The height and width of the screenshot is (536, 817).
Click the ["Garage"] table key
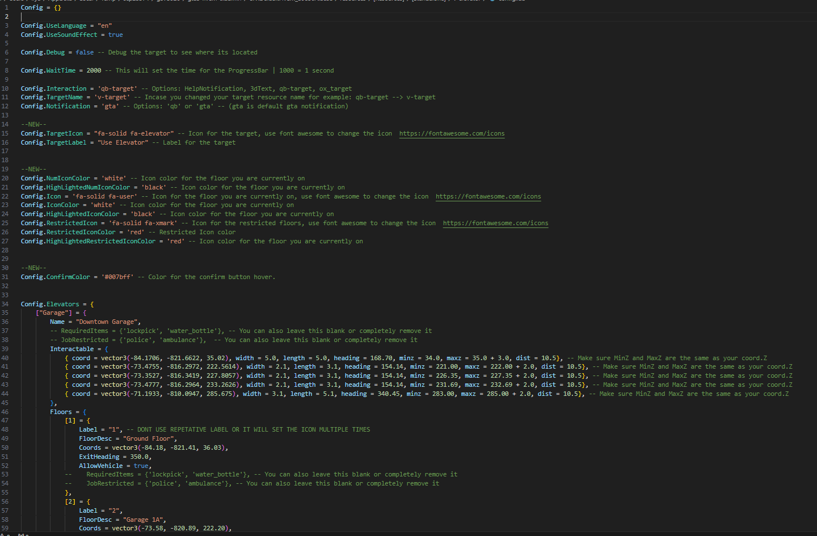pyautogui.click(x=54, y=313)
